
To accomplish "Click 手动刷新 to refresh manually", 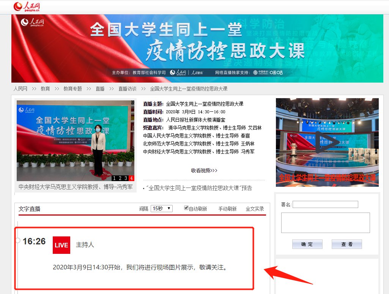I will [227, 209].
